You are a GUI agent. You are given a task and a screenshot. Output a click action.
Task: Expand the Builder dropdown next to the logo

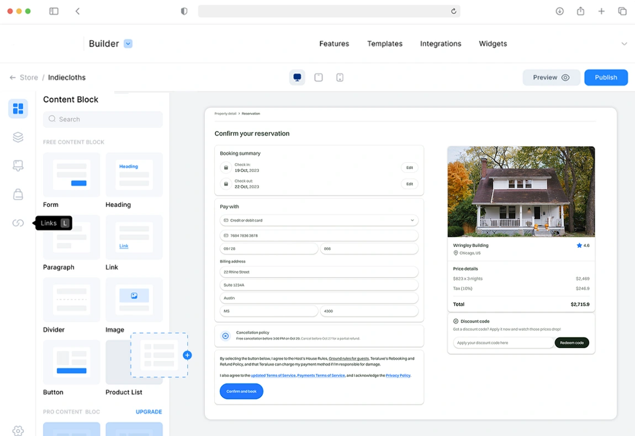[128, 44]
